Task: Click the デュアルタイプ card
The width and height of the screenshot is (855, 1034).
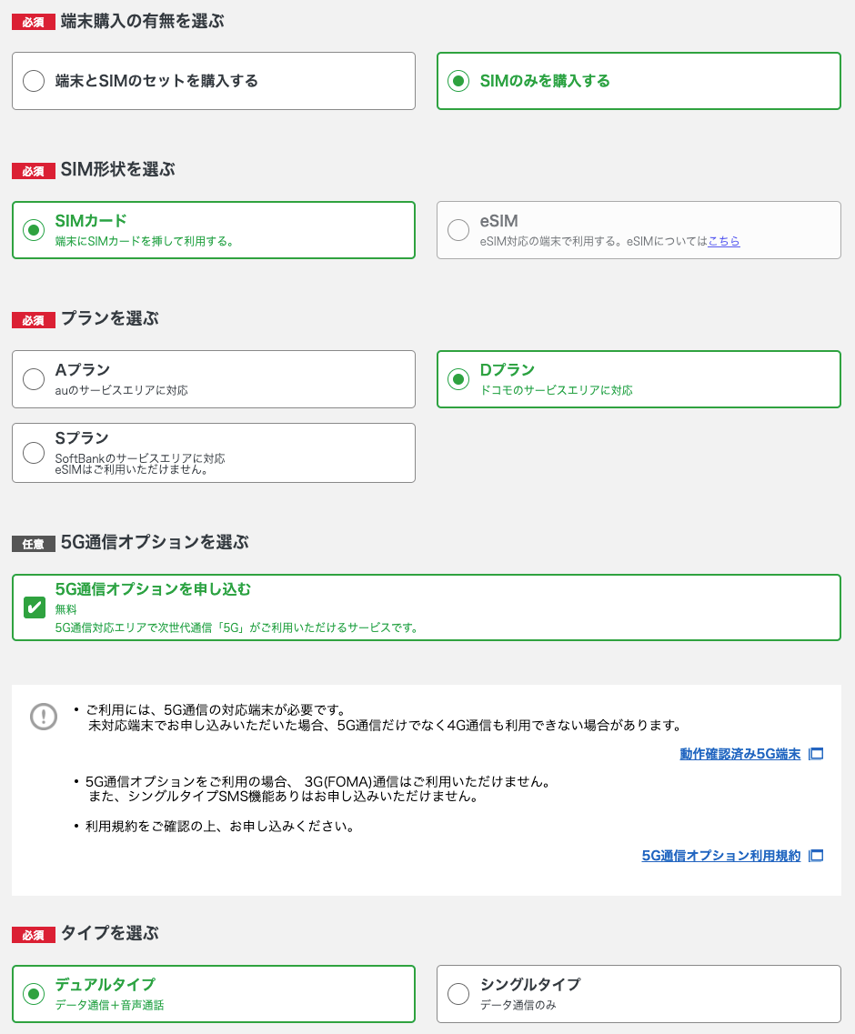Action: (214, 994)
